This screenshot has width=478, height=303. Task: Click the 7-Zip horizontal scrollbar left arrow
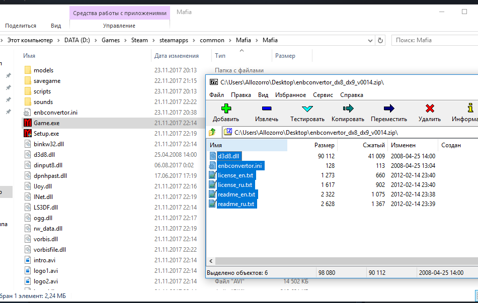click(x=211, y=261)
